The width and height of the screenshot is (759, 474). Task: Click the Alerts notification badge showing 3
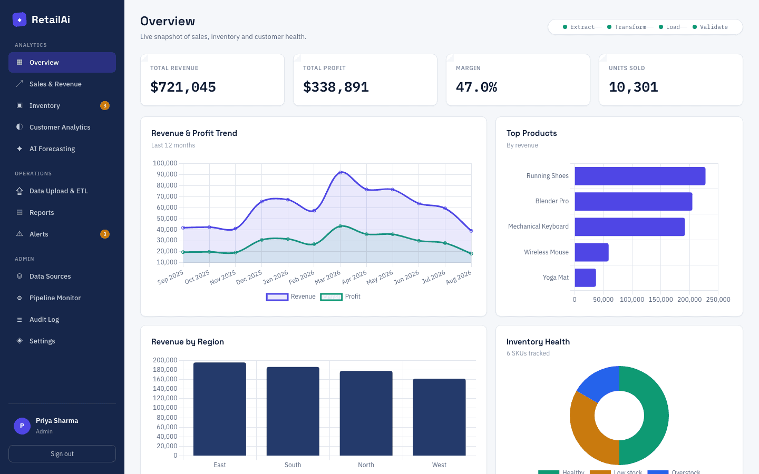coord(105,234)
